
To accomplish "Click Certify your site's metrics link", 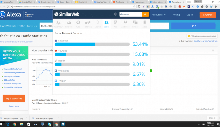I will click(206, 41).
